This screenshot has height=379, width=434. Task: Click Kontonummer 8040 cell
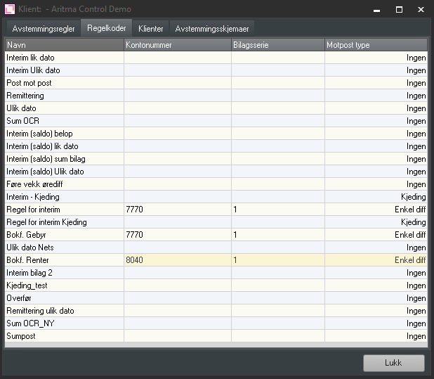177,260
